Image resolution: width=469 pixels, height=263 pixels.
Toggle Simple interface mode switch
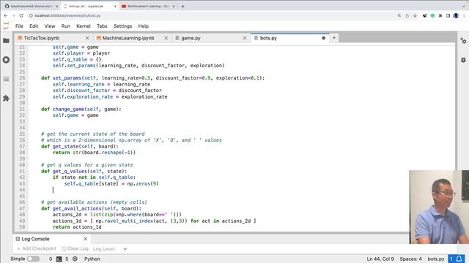33,259
